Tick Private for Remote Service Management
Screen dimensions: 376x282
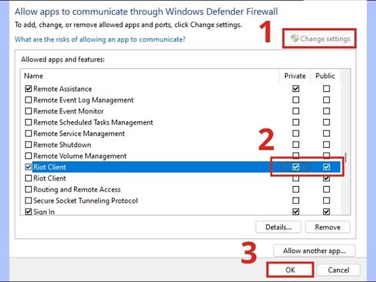click(x=295, y=133)
